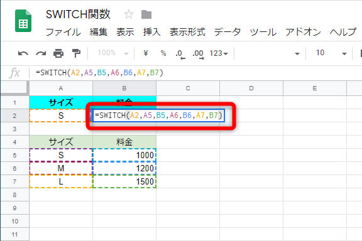Select cell A7 containing L
The image size is (362, 241).
(x=61, y=181)
